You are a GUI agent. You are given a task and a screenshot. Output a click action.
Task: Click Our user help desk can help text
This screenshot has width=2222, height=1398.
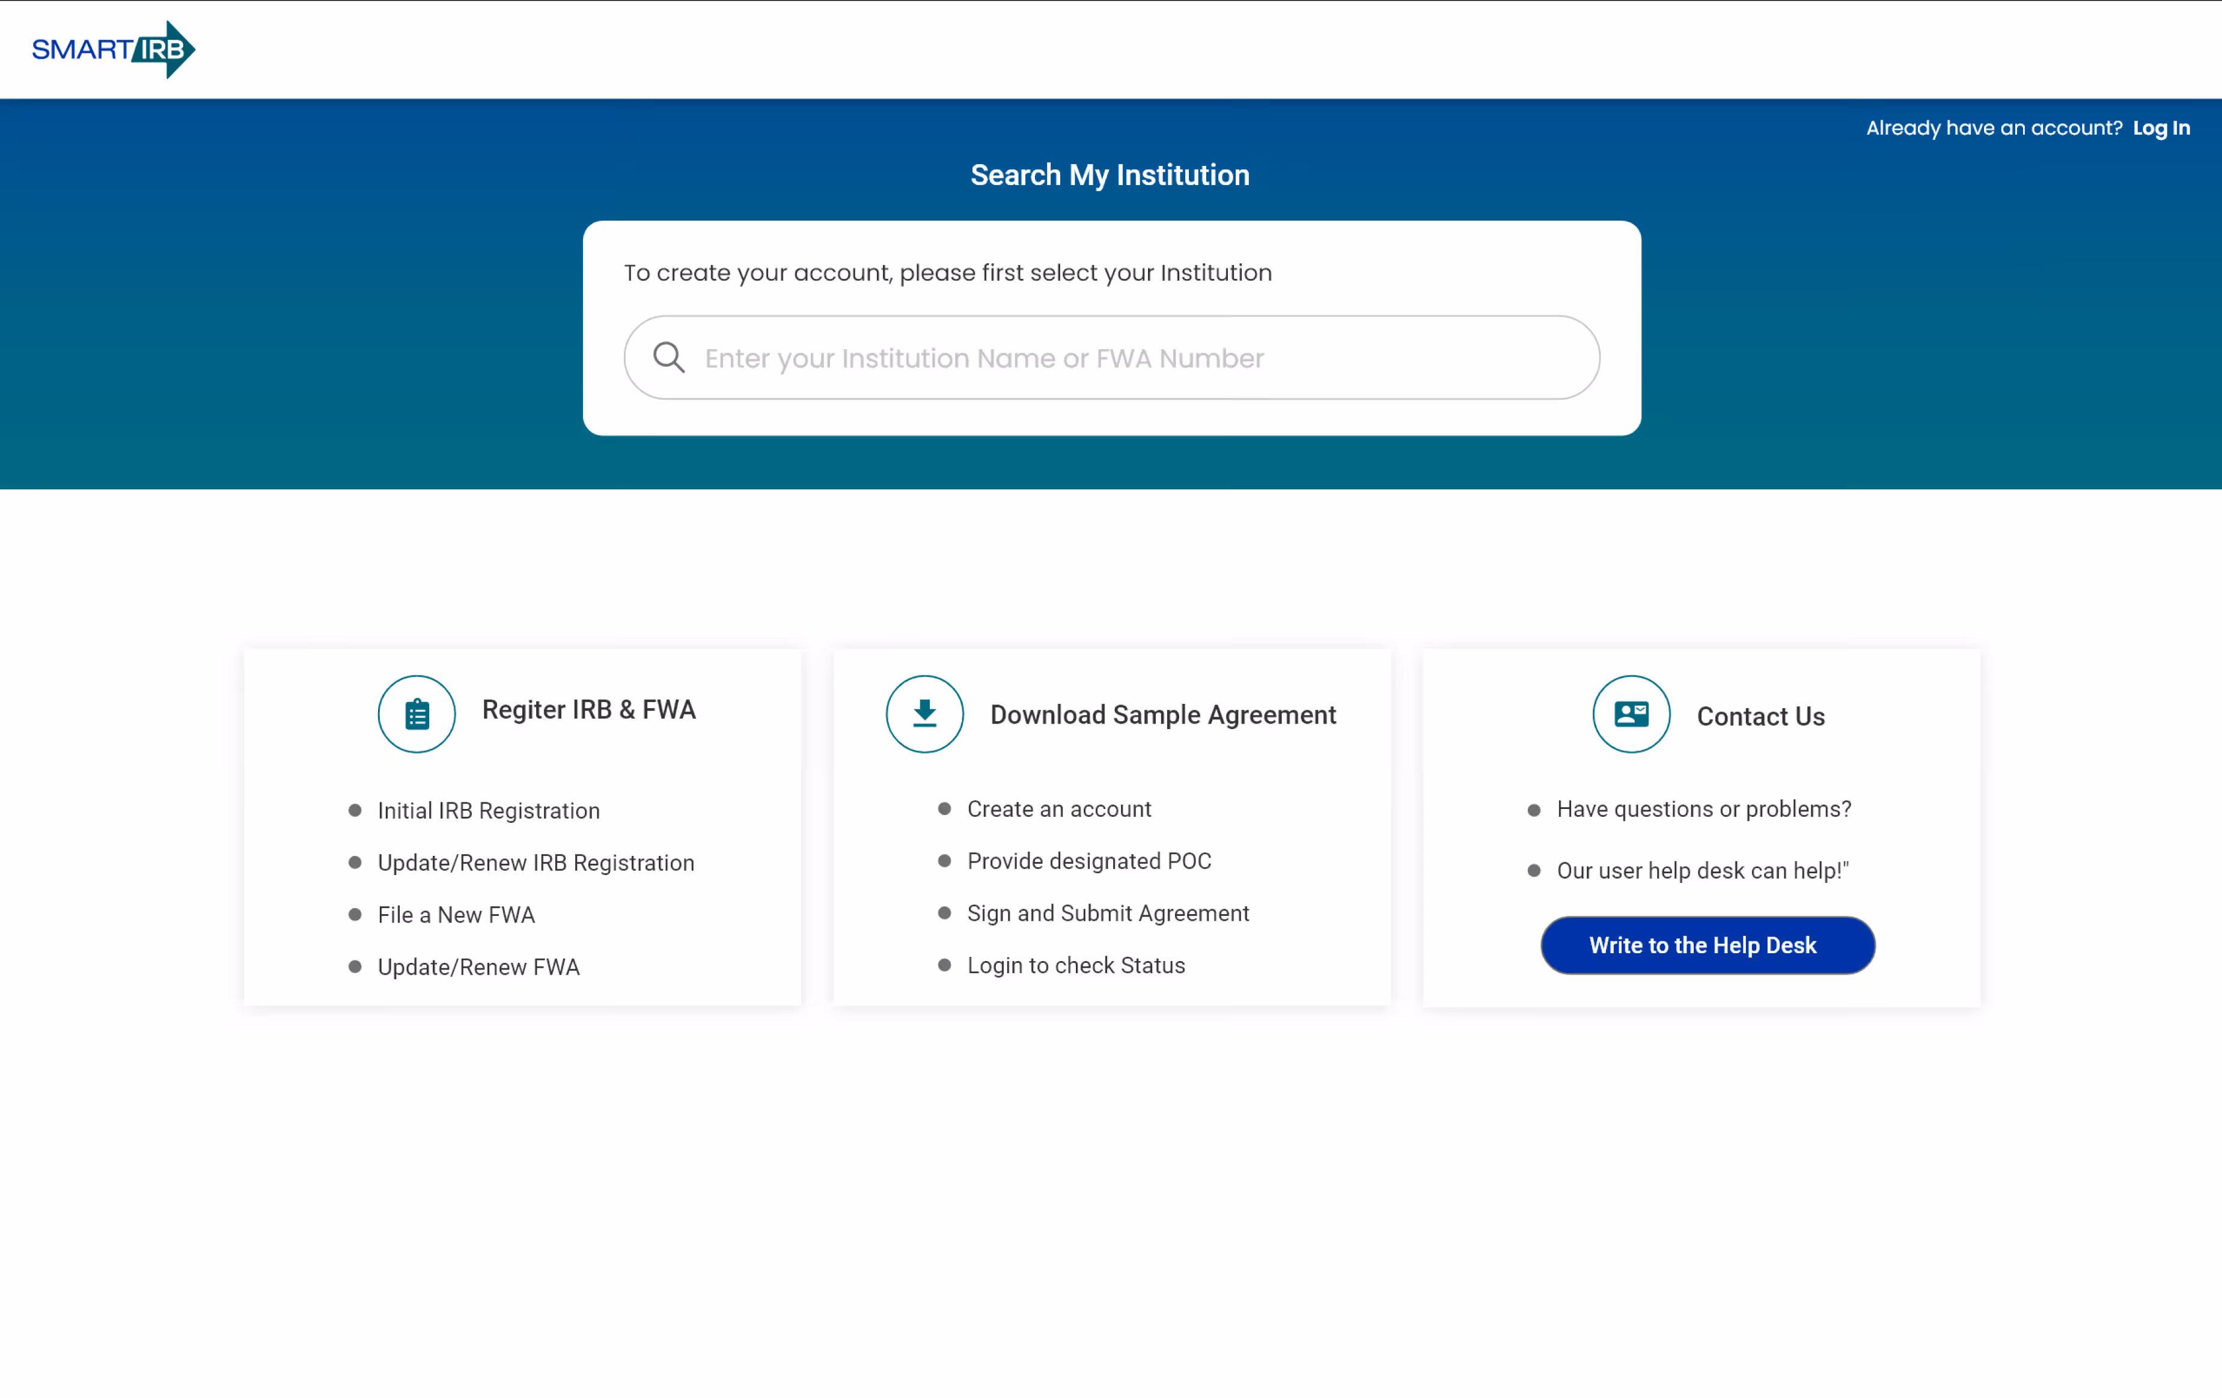(1703, 871)
